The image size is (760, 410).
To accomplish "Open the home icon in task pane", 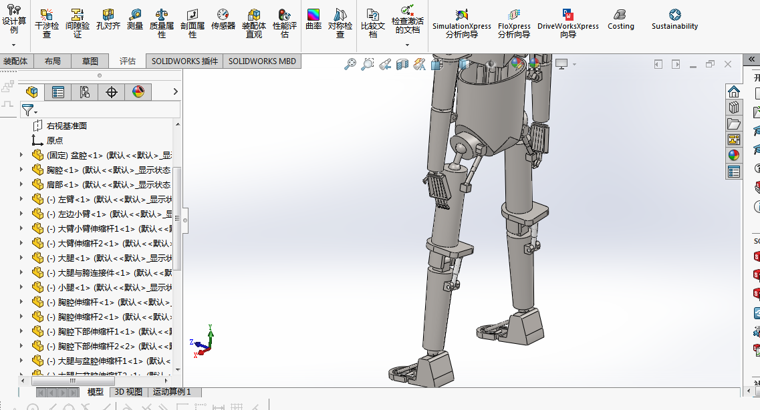I will pyautogui.click(x=734, y=91).
